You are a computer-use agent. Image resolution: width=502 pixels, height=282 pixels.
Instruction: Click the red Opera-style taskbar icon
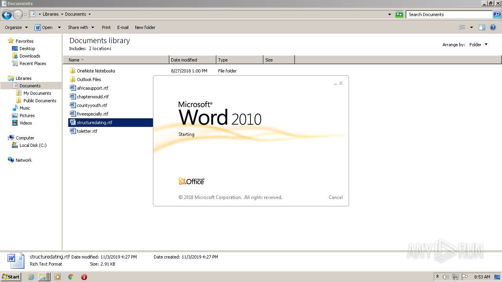tap(84, 277)
